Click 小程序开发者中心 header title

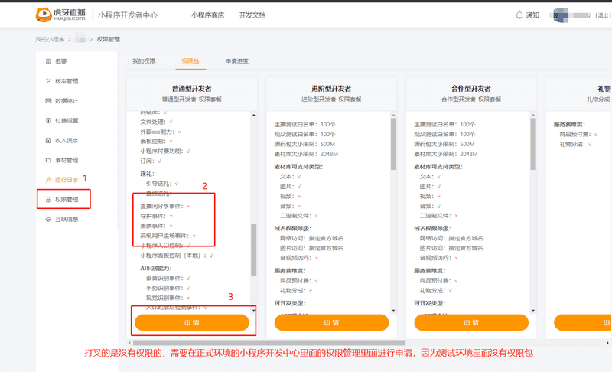click(128, 15)
